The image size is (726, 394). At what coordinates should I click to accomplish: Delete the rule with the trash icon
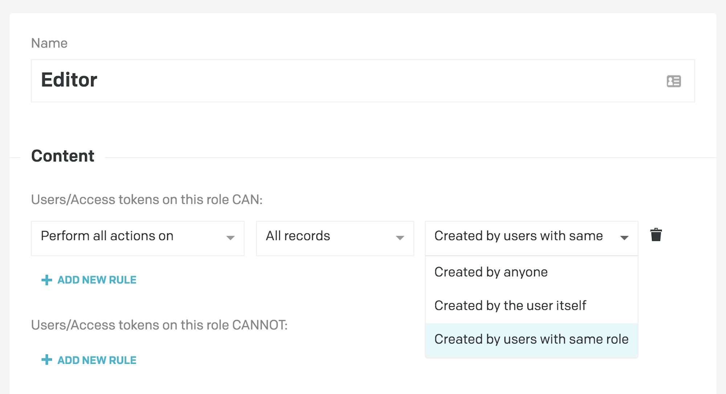coord(656,235)
